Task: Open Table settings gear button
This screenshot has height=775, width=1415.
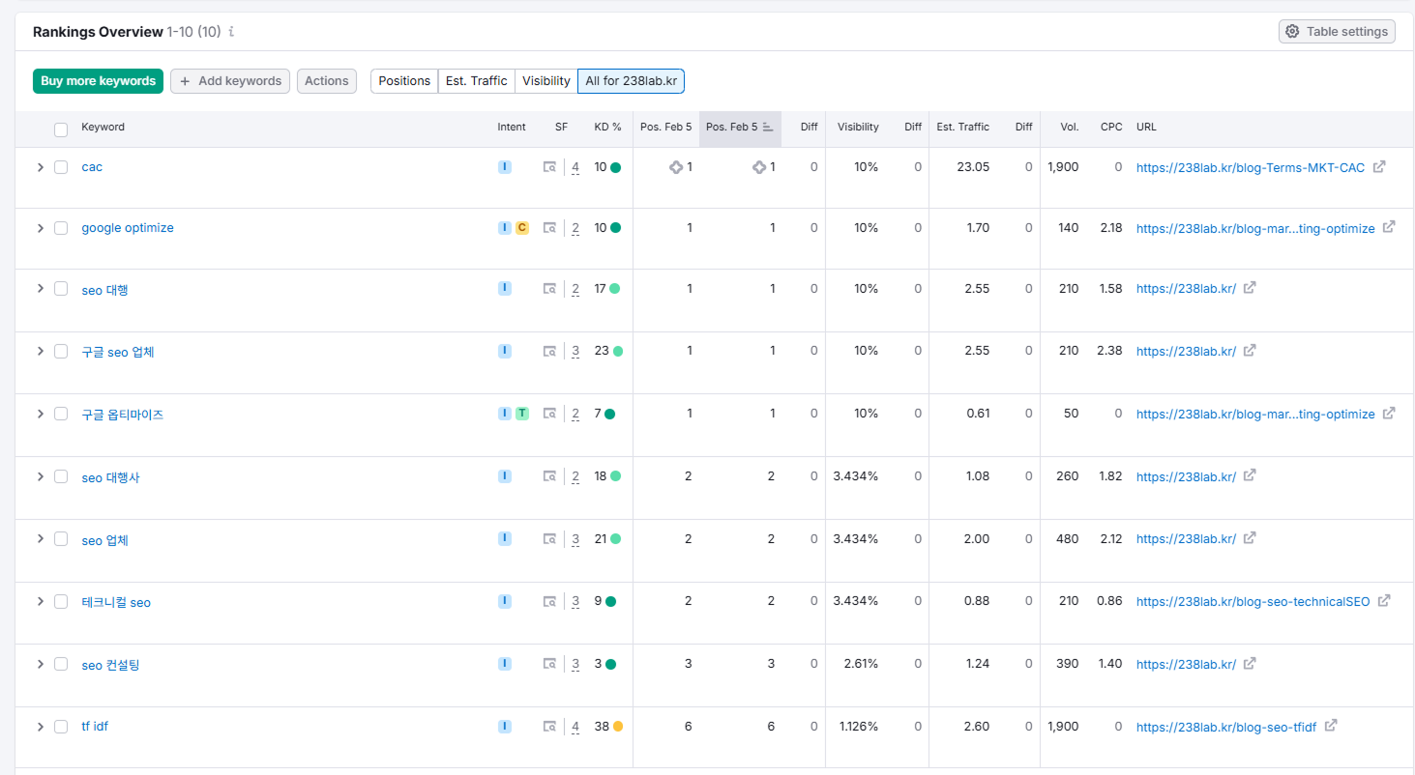Action: point(1337,32)
